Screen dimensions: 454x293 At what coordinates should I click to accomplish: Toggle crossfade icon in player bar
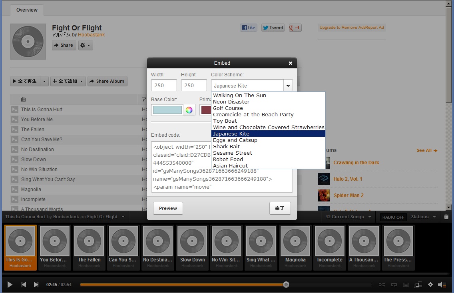[x=406, y=285]
